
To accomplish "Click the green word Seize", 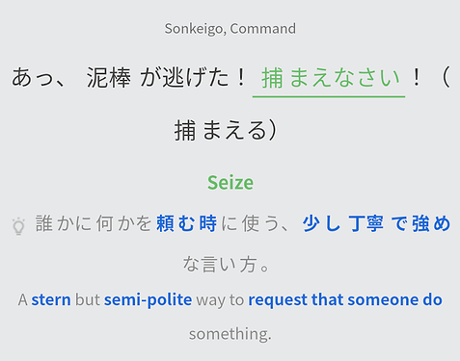I will click(230, 183).
